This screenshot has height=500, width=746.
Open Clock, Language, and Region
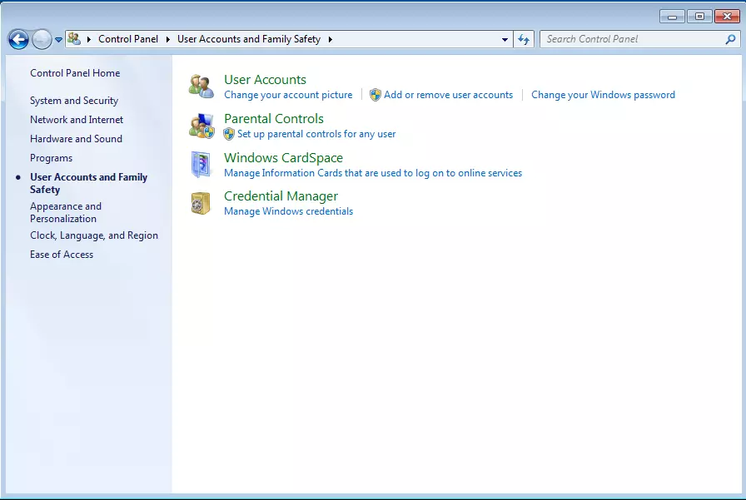coord(94,235)
